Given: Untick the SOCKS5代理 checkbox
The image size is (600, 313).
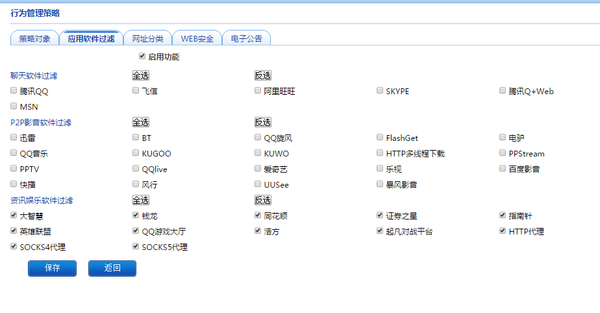Looking at the screenshot, I should pyautogui.click(x=136, y=246).
